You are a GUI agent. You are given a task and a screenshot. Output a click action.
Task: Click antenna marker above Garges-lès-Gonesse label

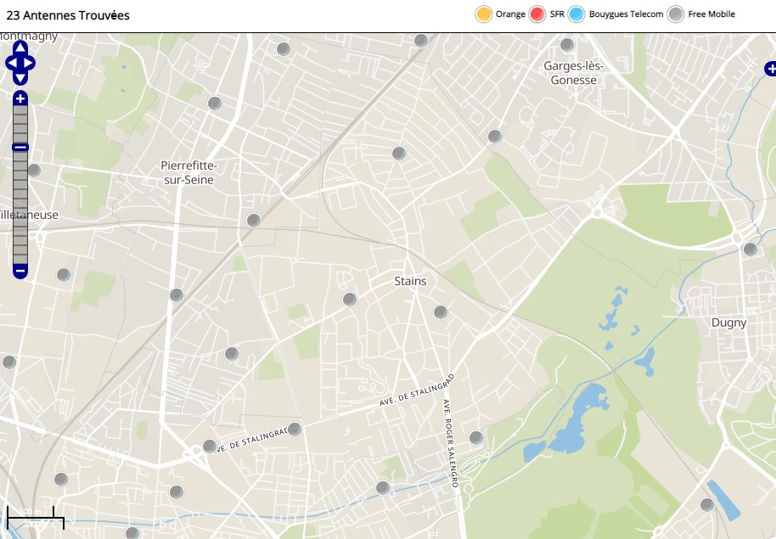coord(567,45)
